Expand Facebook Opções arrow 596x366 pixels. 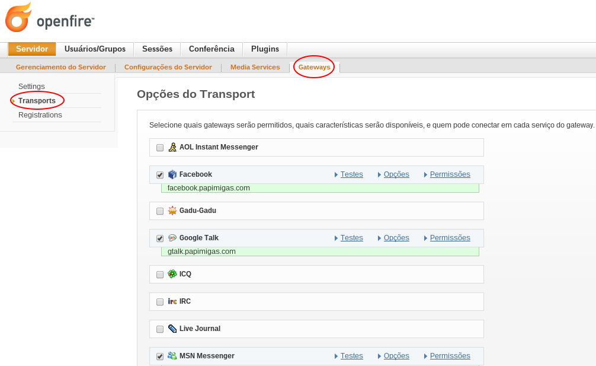coord(379,174)
